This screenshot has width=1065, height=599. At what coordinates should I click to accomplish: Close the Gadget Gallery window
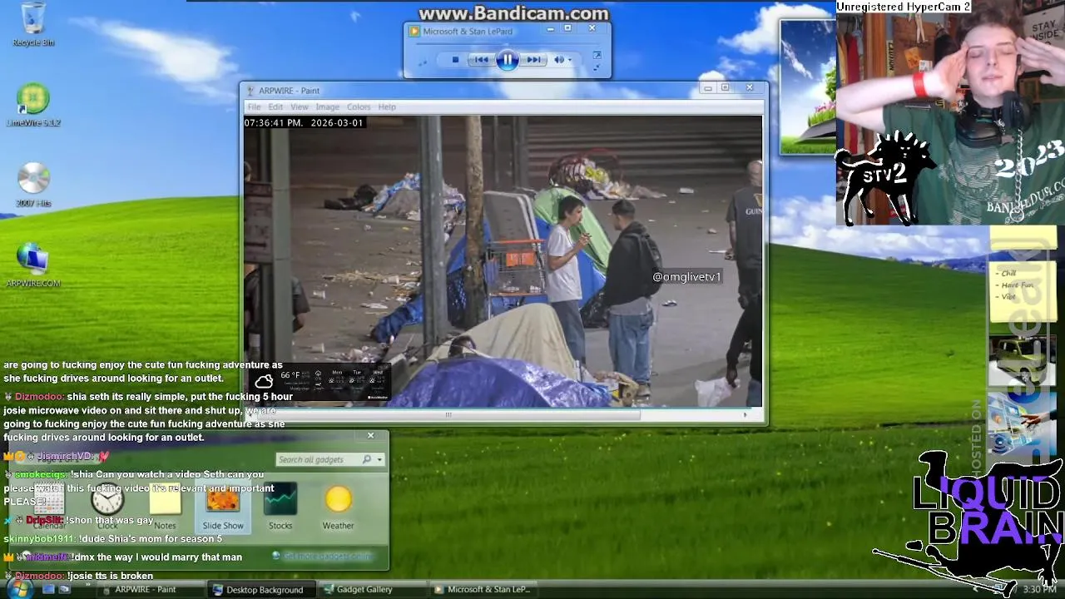coord(371,435)
